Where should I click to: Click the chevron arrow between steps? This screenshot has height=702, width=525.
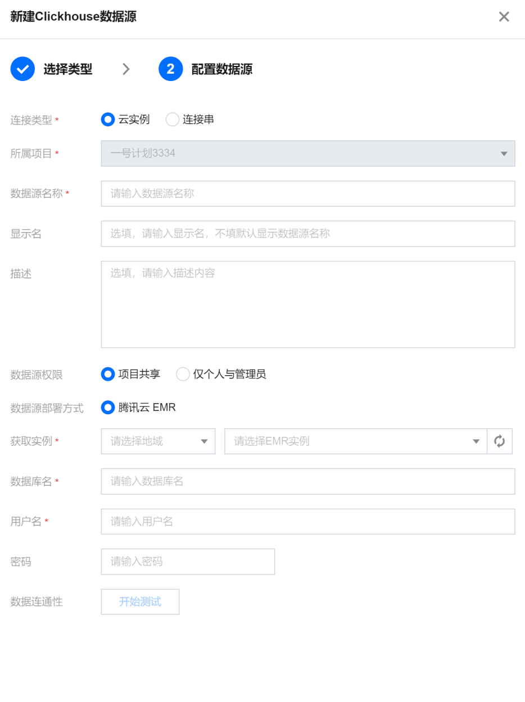click(126, 69)
